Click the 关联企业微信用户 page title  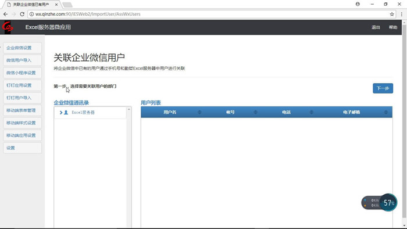tap(89, 58)
